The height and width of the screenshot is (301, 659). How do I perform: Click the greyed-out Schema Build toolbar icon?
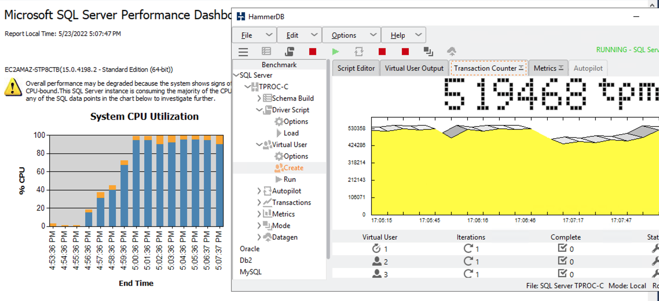pos(266,52)
